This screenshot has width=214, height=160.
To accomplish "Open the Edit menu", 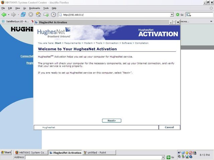I will [x=10, y=8].
